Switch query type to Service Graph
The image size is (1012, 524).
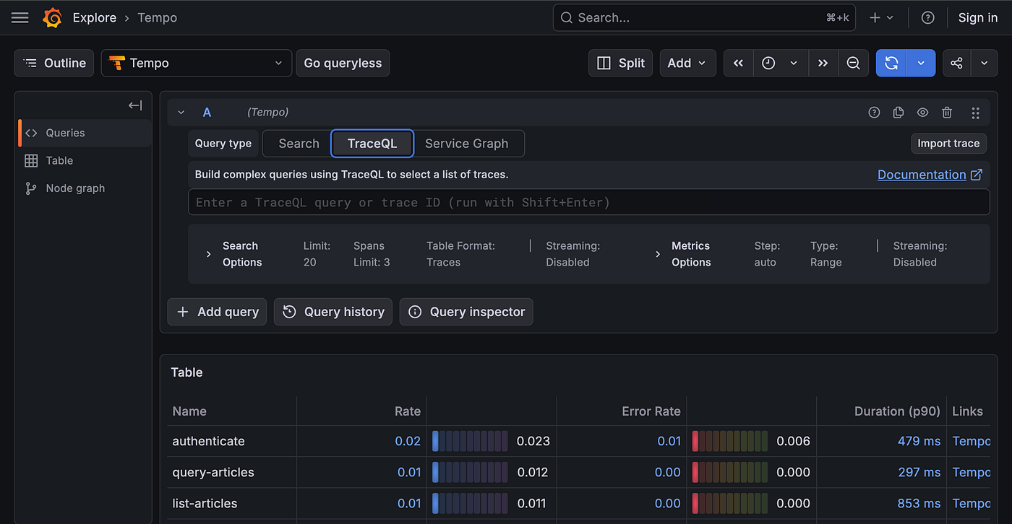[x=466, y=144]
